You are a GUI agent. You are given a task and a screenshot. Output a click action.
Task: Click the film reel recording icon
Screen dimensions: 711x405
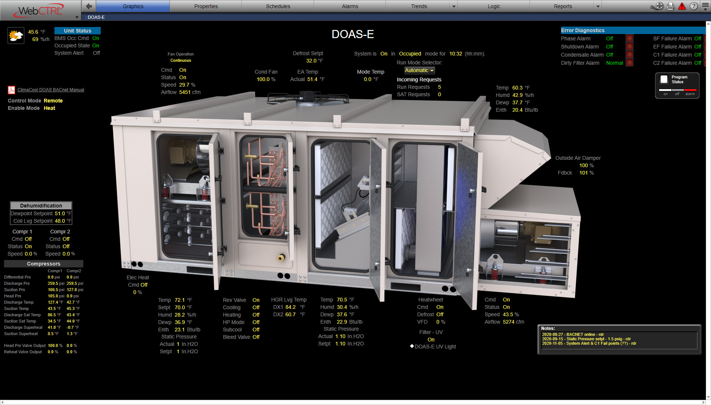click(x=659, y=6)
